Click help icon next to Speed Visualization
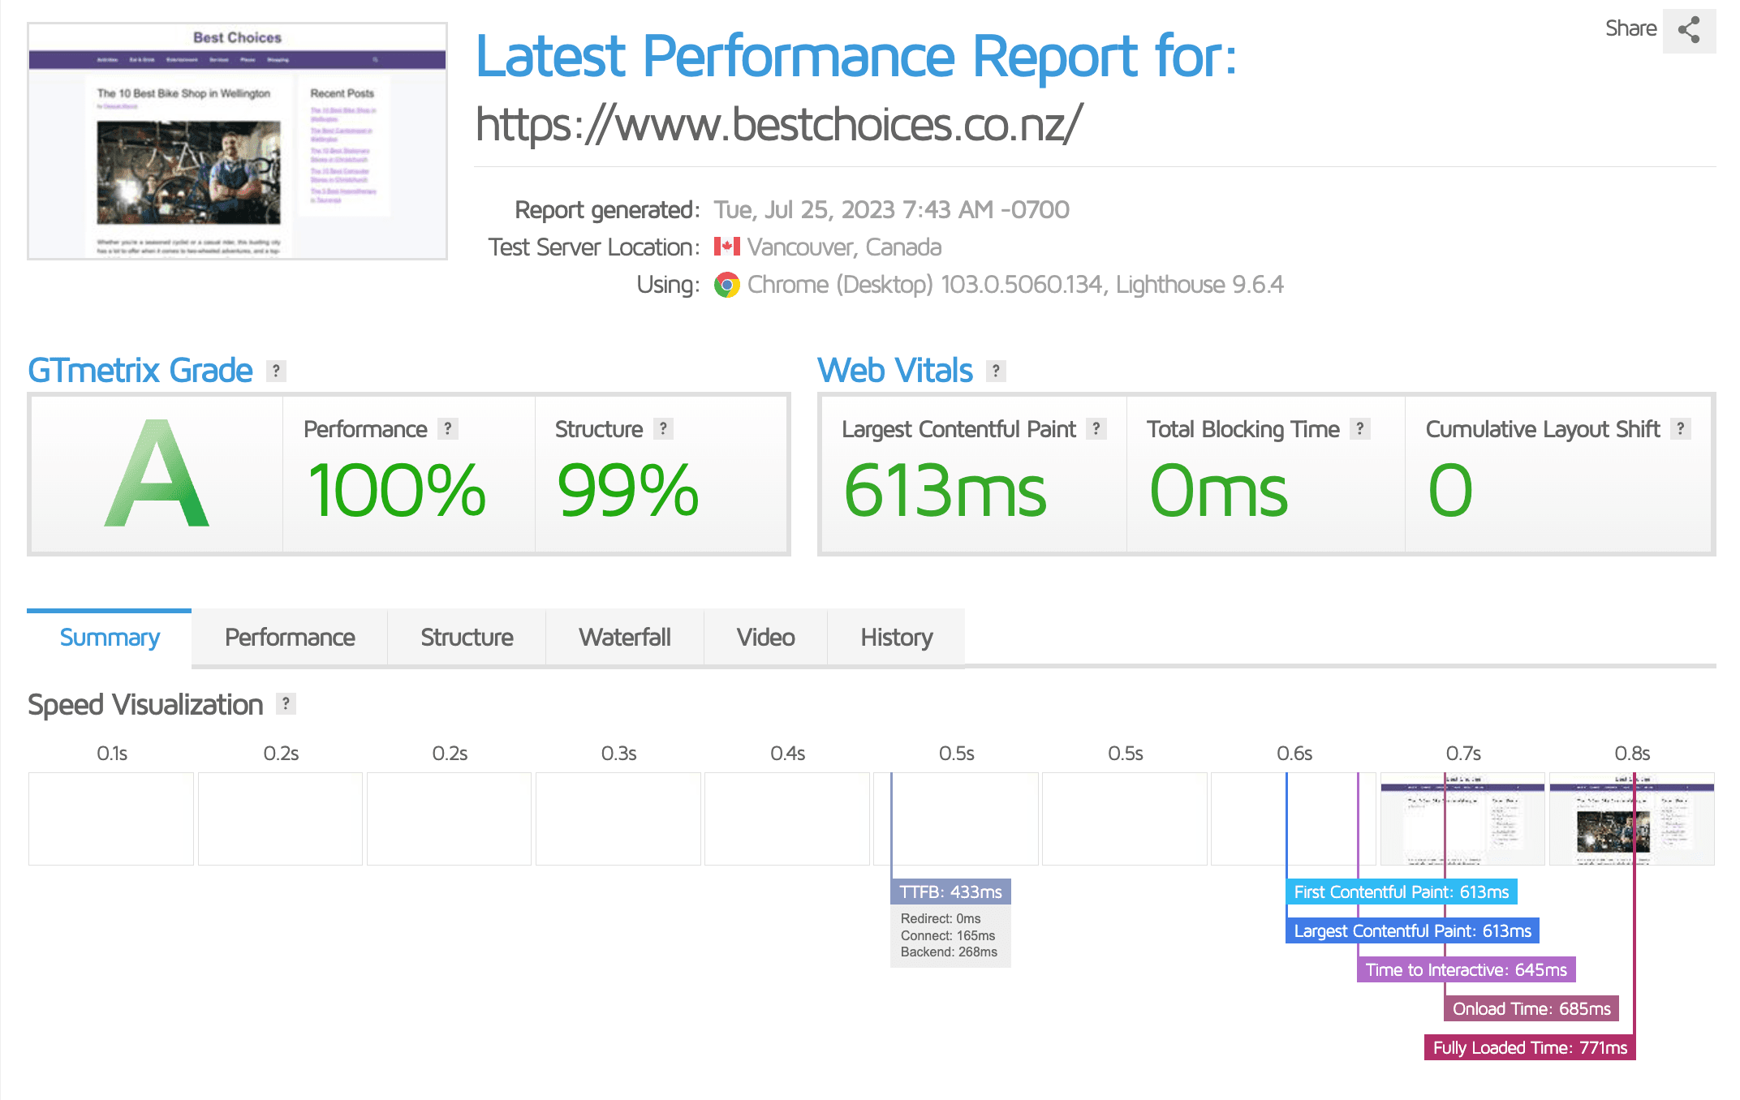The height and width of the screenshot is (1100, 1740). 286,703
